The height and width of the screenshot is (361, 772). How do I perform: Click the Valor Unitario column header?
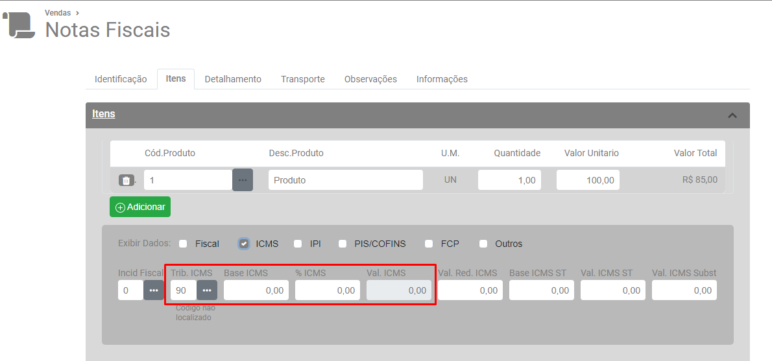pos(591,154)
